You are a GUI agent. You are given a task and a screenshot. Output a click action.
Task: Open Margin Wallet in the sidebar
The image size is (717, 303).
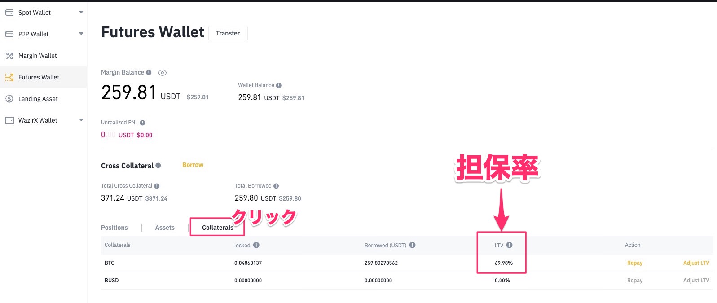38,56
